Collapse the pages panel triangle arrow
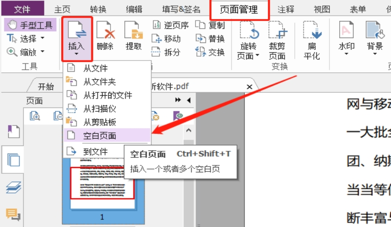 189,100
